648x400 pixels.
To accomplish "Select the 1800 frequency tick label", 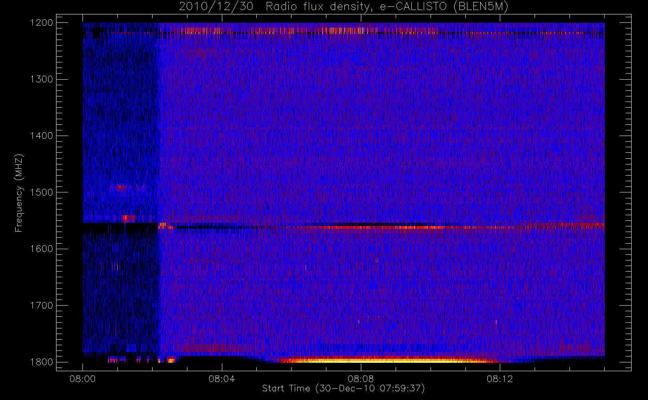I will click(x=42, y=362).
